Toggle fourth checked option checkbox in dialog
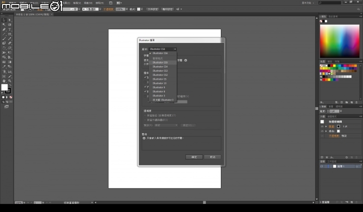Screen dimensions: 363x212 [x=145, y=91]
